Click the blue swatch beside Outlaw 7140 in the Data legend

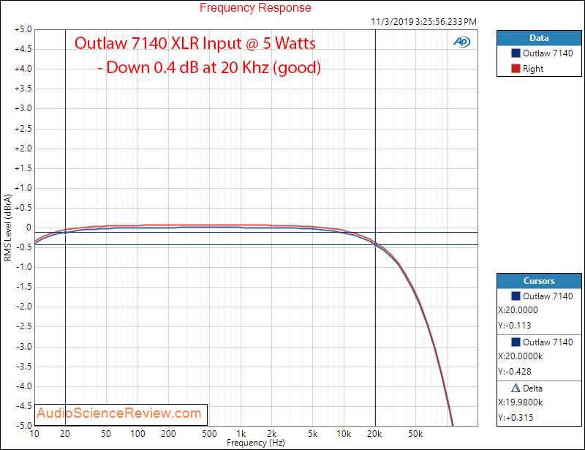(x=516, y=53)
